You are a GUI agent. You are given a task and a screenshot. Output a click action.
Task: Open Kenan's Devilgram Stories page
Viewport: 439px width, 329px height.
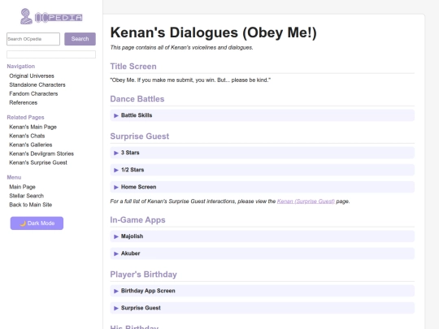pos(41,154)
